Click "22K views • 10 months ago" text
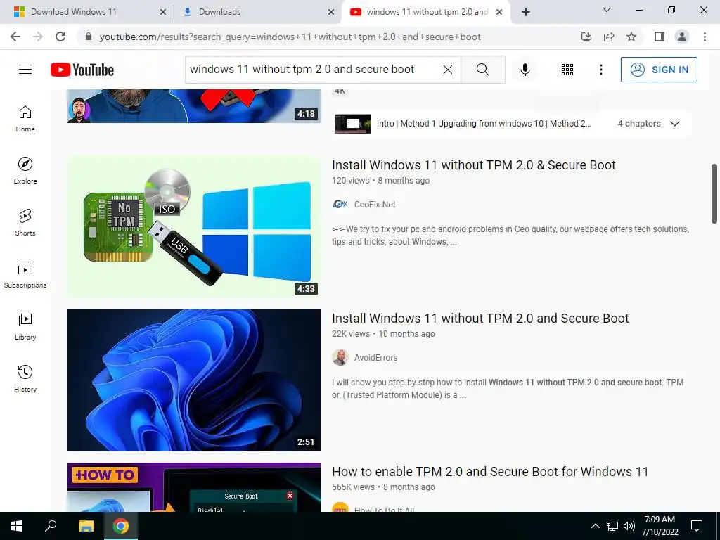The width and height of the screenshot is (720, 540). pos(383,334)
